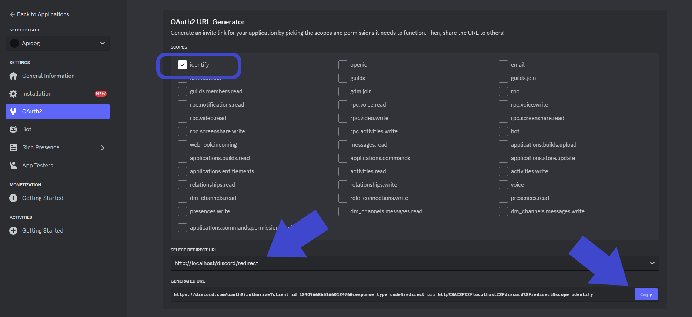
Task: Click the back arrow icon beside Back to Applications
Action: 13,14
